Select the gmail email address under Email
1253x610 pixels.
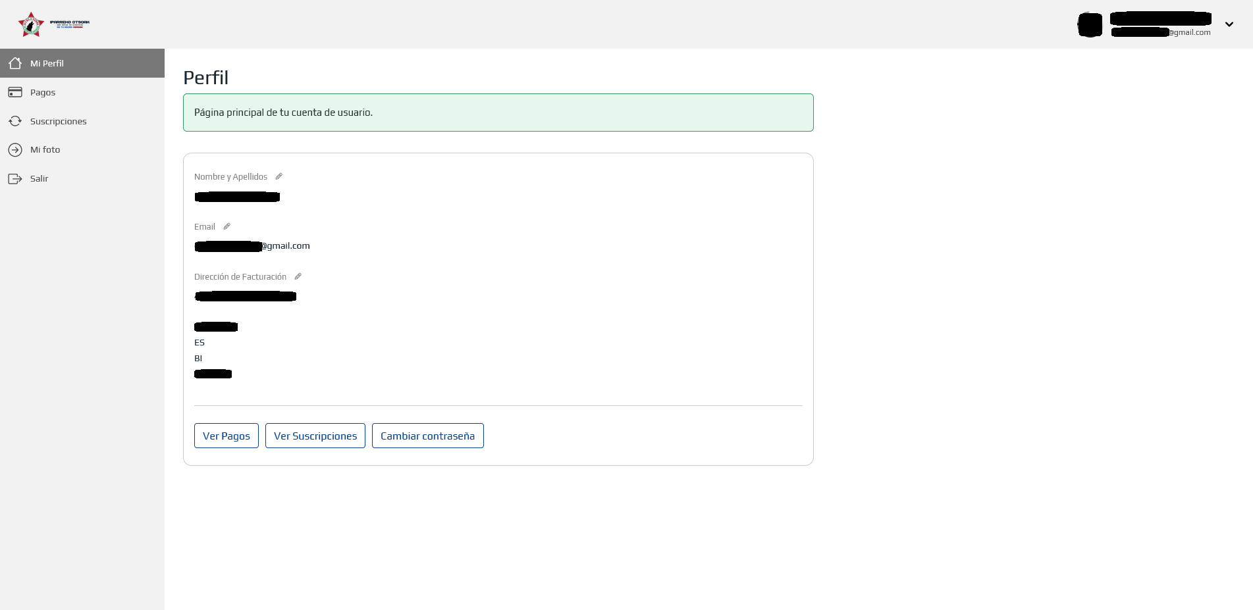coord(252,245)
